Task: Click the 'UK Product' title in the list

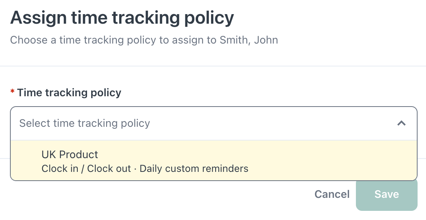Action: click(x=70, y=154)
